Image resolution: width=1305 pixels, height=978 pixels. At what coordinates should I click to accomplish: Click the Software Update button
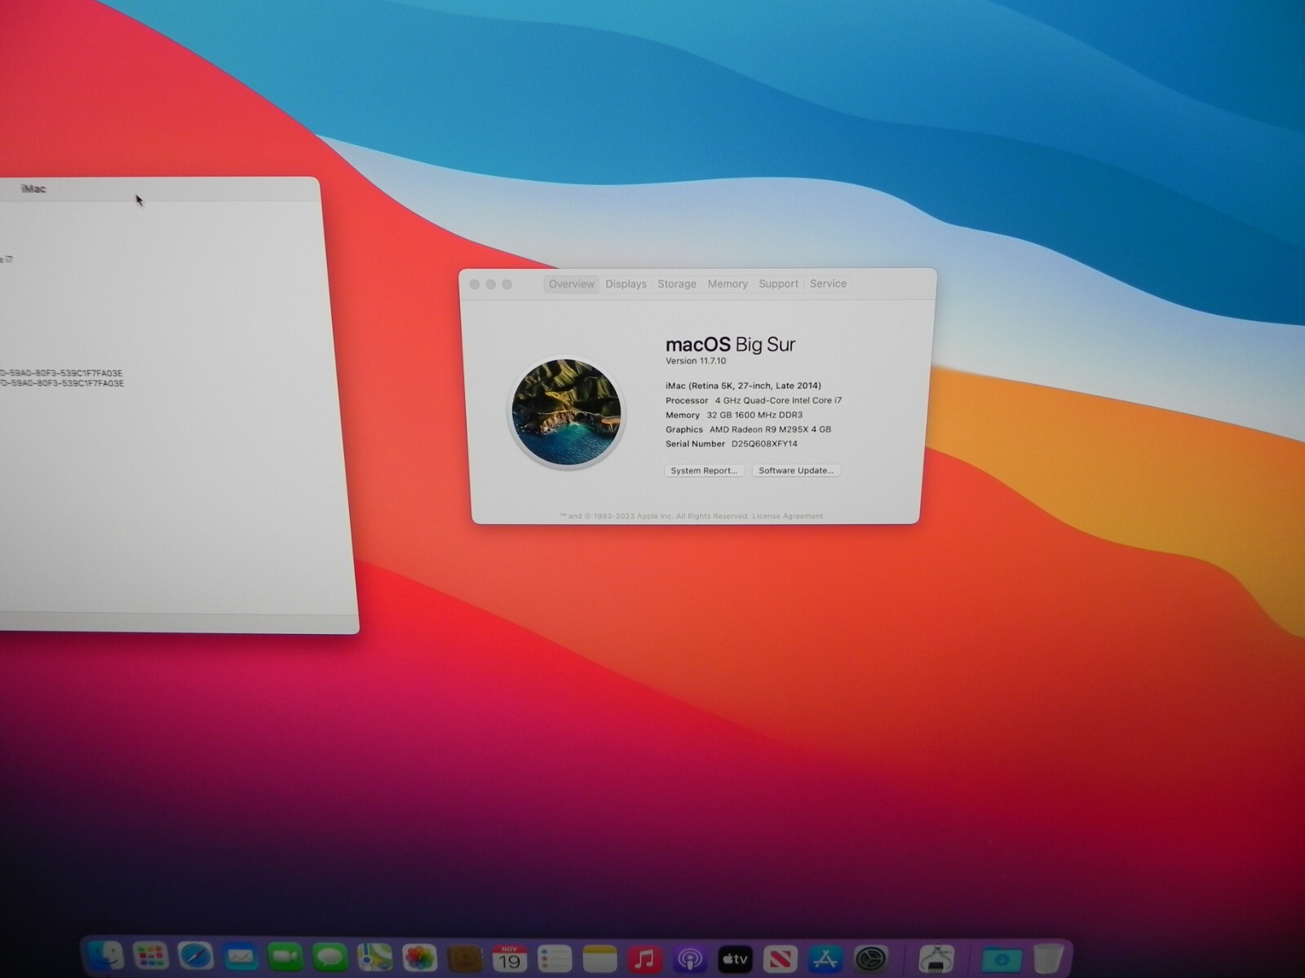point(796,470)
